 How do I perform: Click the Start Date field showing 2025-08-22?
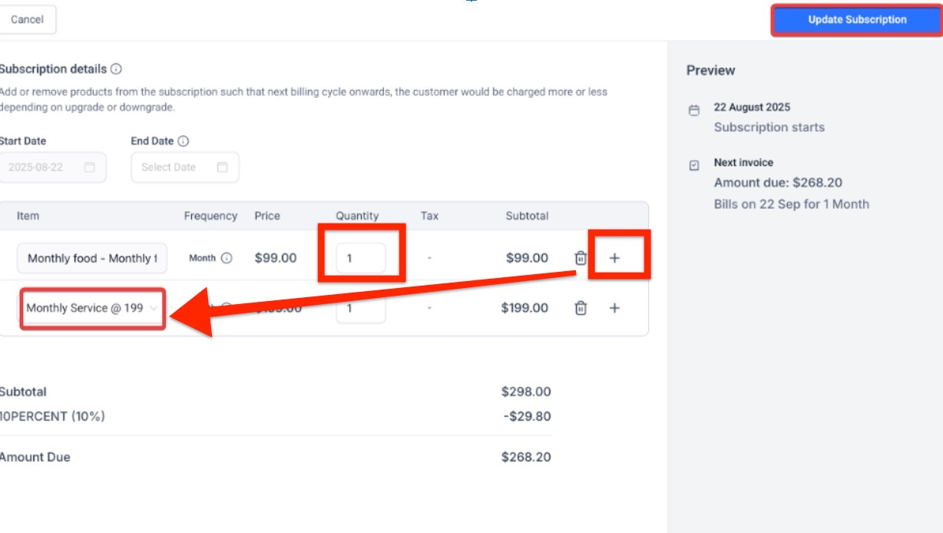click(x=42, y=167)
